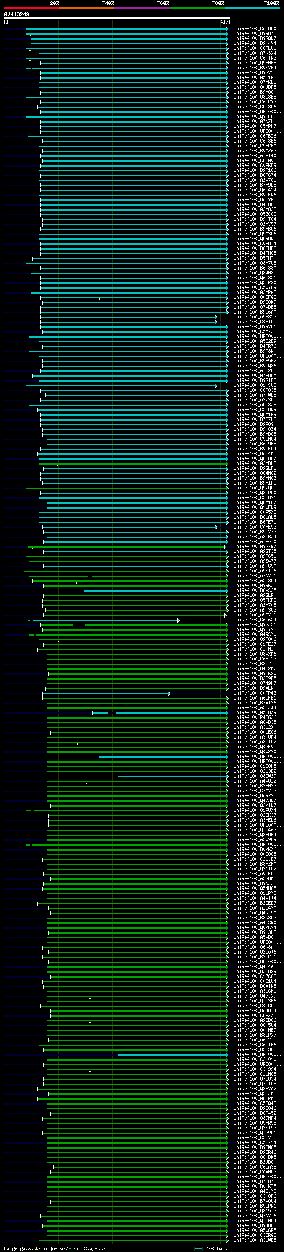Open hit UniRef100_A5B1P2
This screenshot has width=284, height=1252.
point(255,77)
